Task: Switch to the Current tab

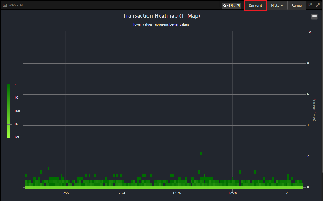Action: [x=255, y=5]
